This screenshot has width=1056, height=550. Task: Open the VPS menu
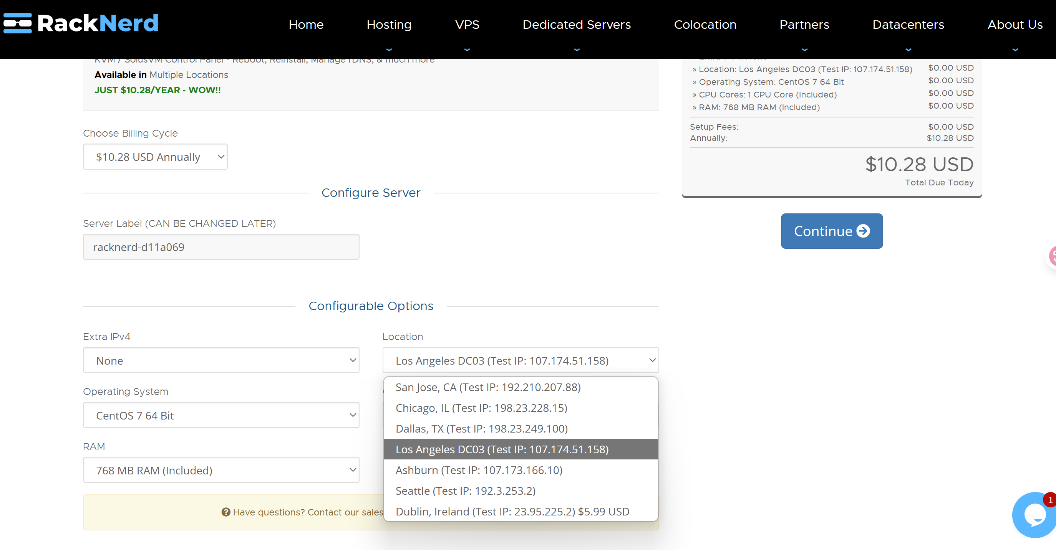[x=467, y=25]
